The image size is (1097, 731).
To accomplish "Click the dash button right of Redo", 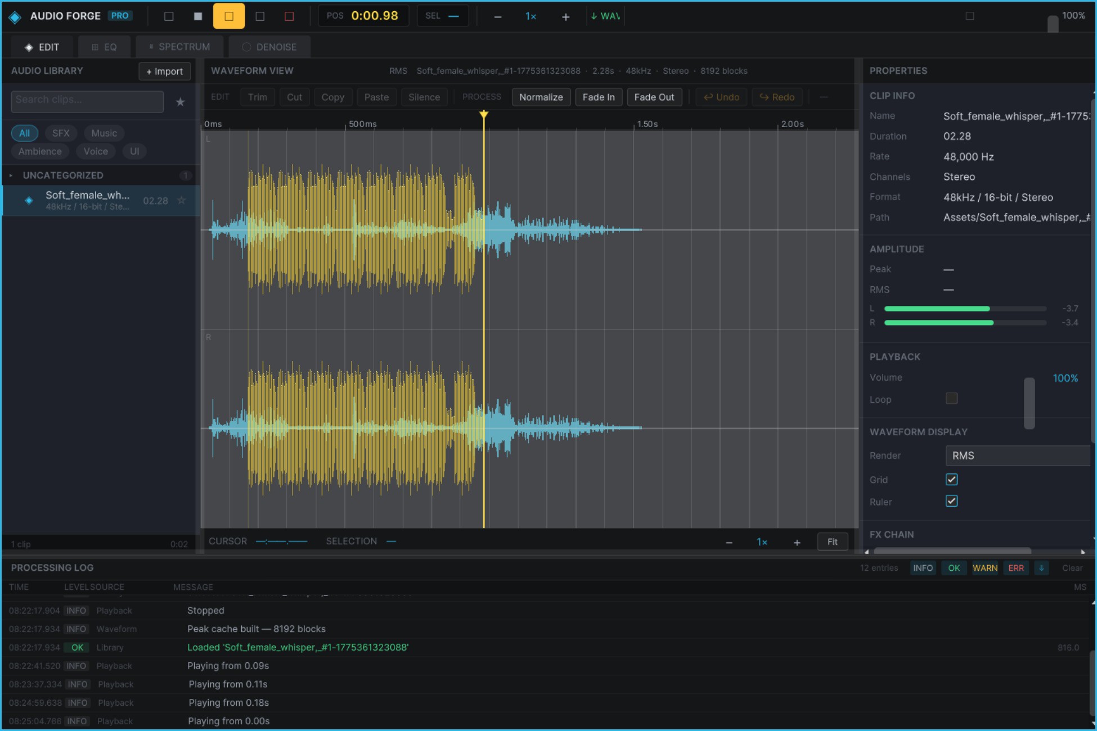I will (824, 97).
